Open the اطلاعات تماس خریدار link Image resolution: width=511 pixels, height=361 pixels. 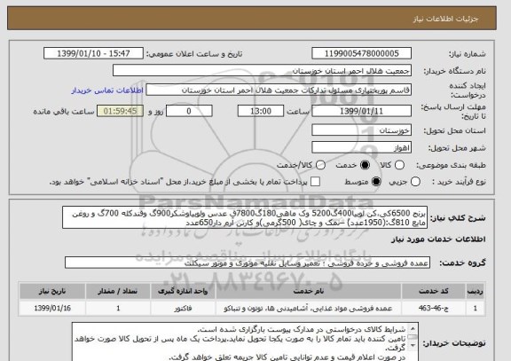pyautogui.click(x=107, y=90)
